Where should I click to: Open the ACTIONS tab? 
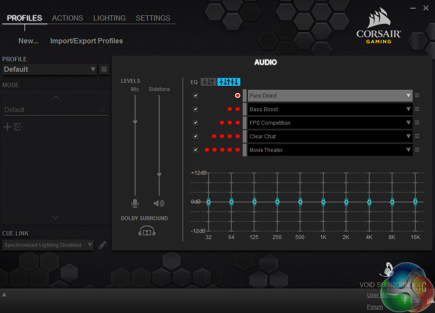(67, 18)
